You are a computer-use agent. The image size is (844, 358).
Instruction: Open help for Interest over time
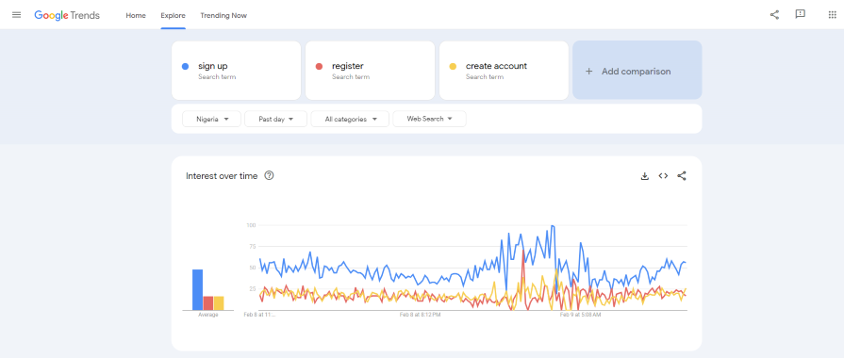coord(269,175)
